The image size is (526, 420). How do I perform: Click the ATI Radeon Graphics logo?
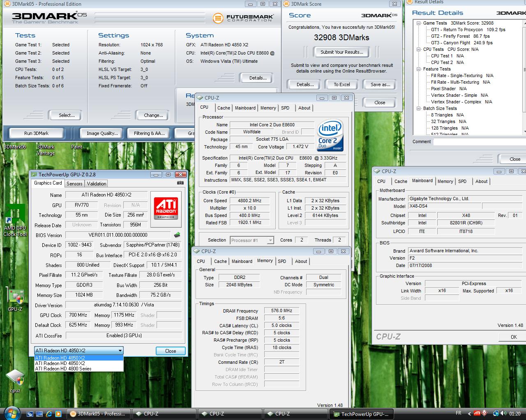[166, 209]
